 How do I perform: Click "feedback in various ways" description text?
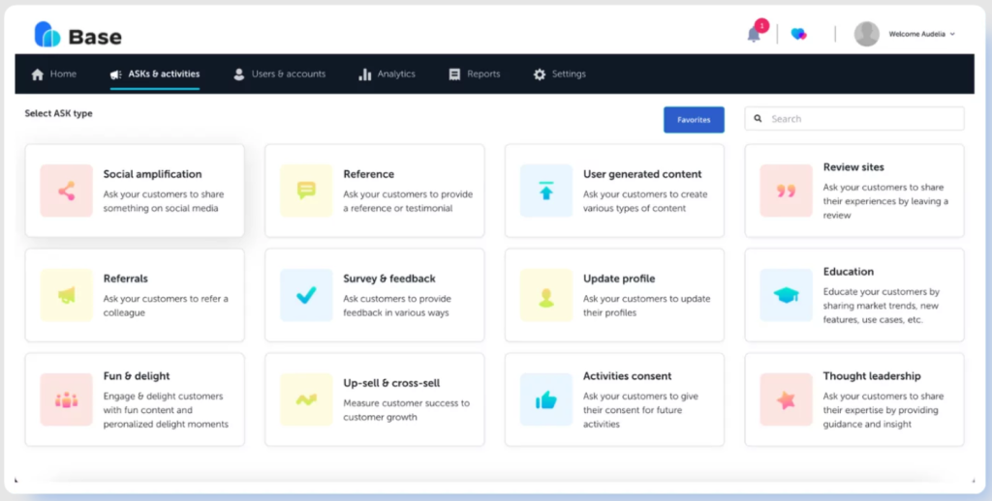click(x=396, y=312)
